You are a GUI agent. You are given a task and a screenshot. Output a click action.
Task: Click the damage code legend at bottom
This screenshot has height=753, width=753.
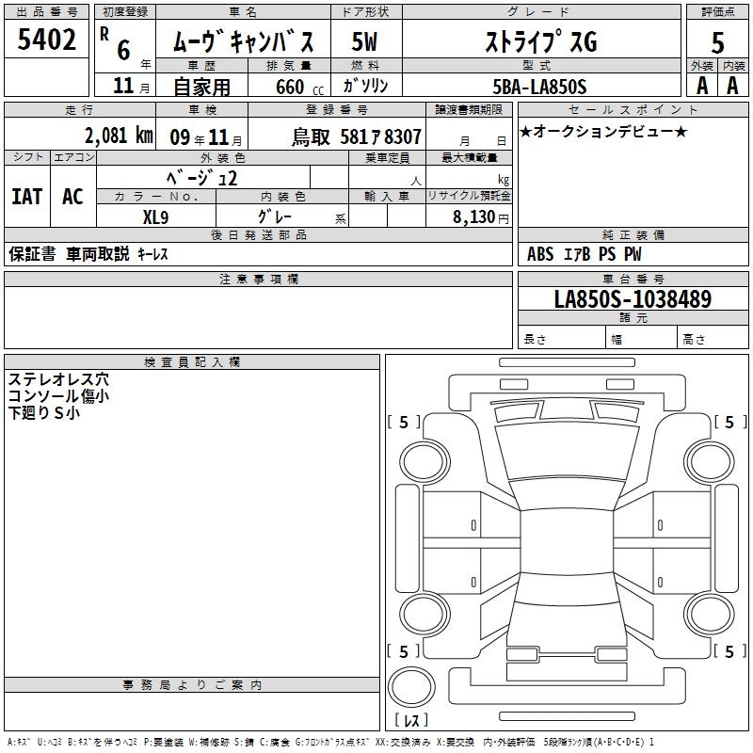pos(330,743)
